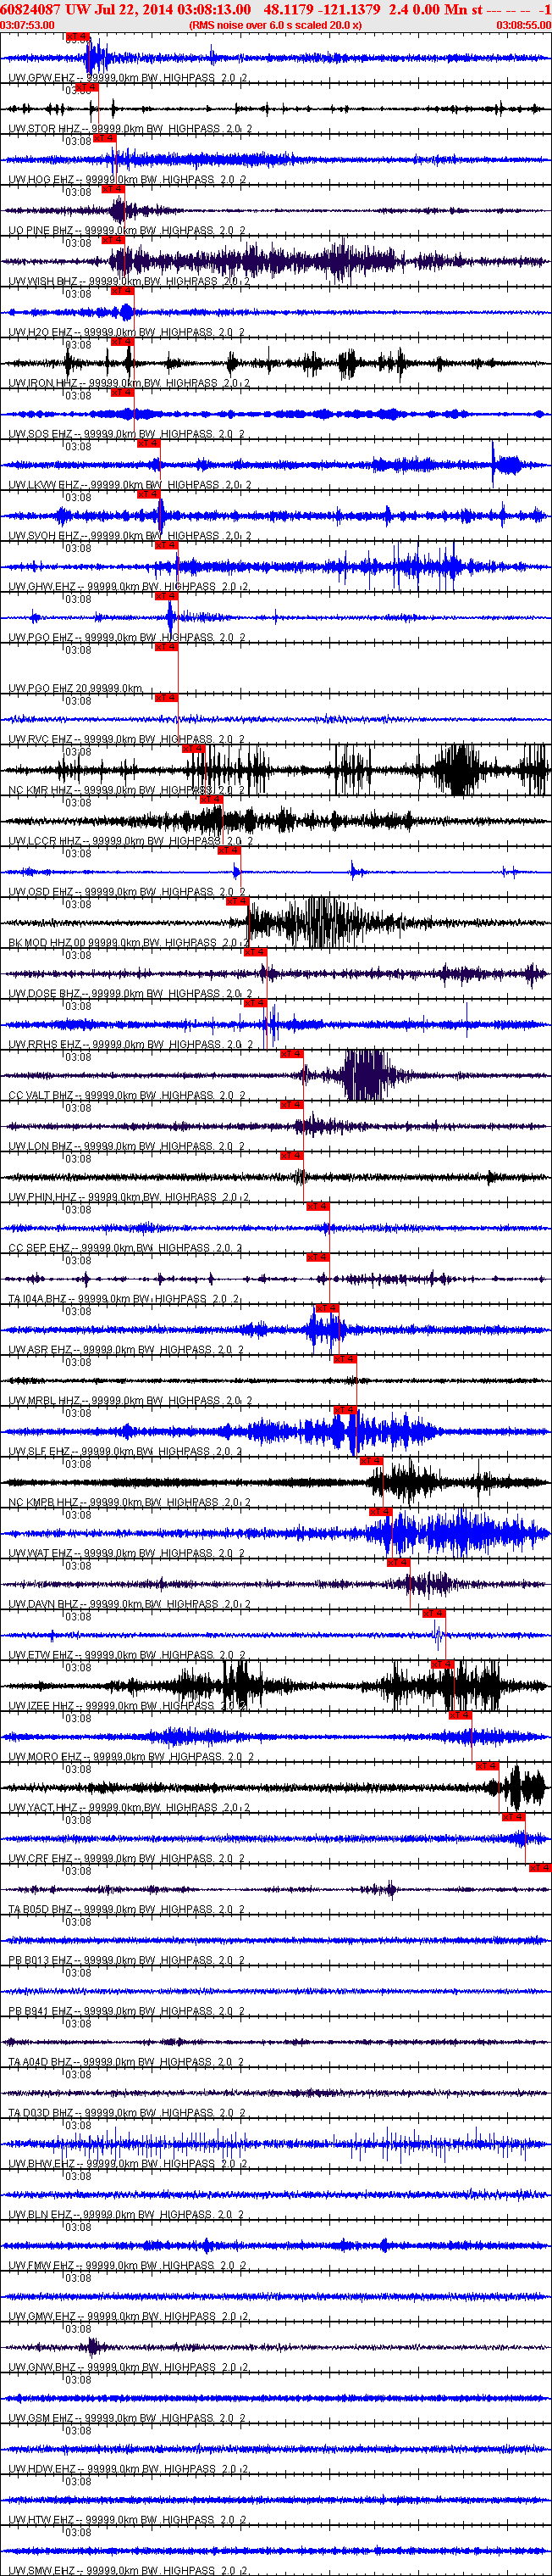Image resolution: width=552 pixels, height=2576 pixels.
Task: Select the UW RRHS EHZ station label
Action: pos(130,1045)
